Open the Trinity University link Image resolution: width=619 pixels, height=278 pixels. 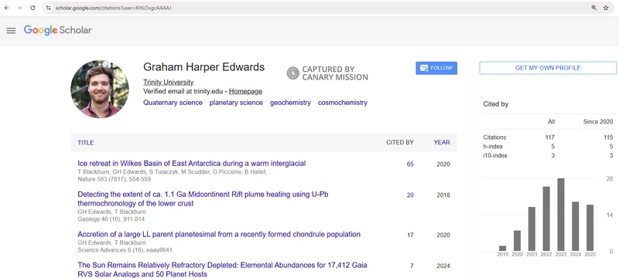(x=168, y=83)
